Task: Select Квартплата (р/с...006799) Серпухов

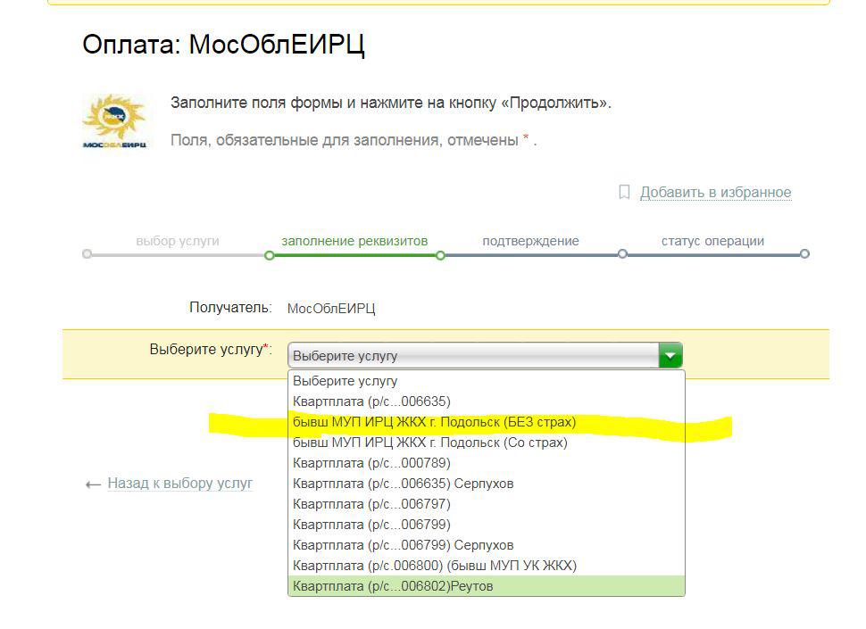Action: click(403, 545)
